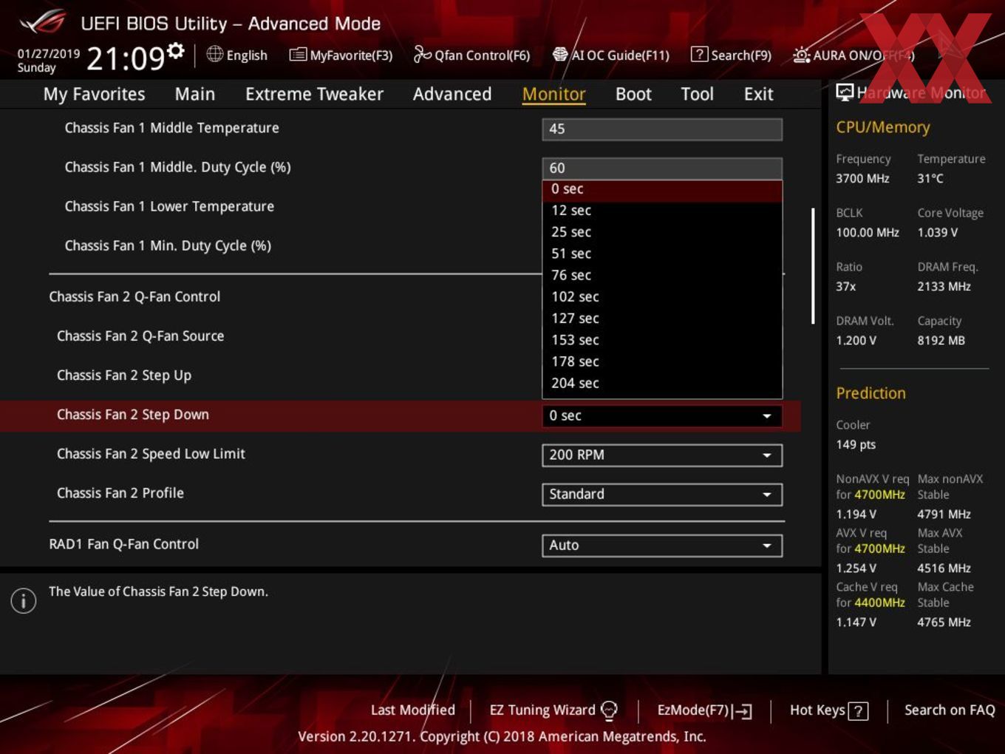
Task: Click the English language globe icon
Action: tap(214, 54)
